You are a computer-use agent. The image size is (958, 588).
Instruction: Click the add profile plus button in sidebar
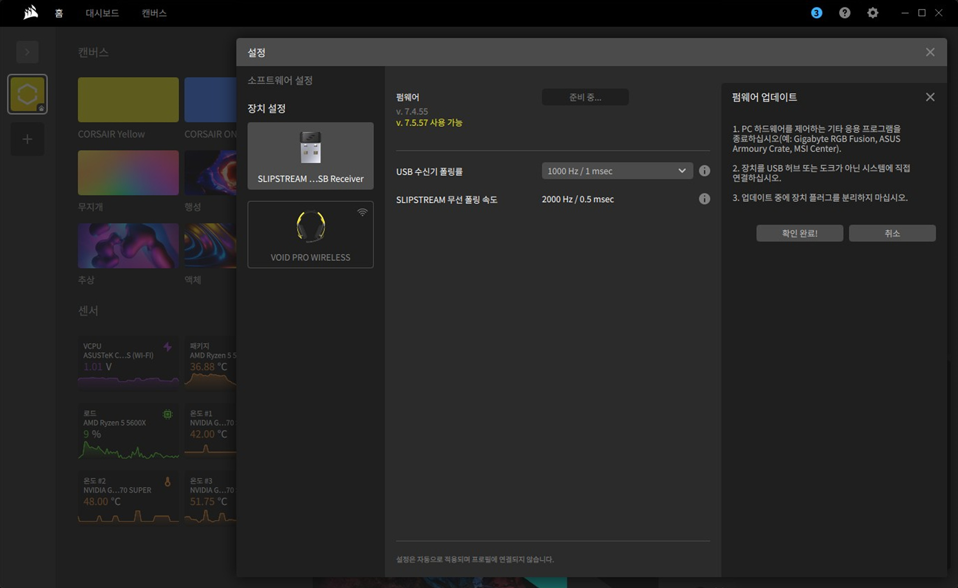coord(27,139)
